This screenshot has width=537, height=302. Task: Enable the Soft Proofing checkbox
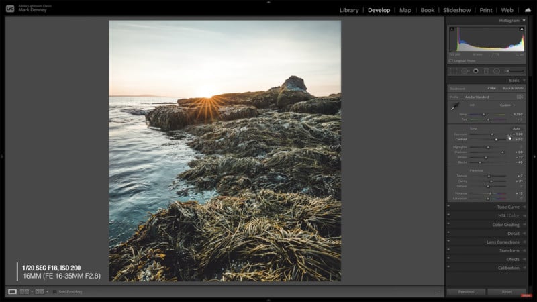pyautogui.click(x=55, y=292)
